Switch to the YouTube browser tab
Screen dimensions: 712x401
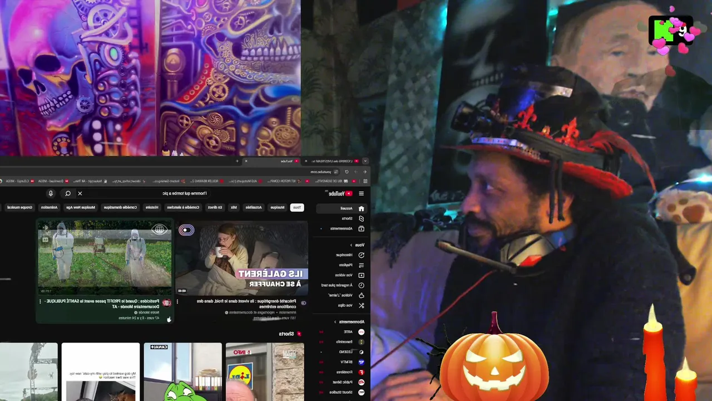coord(273,161)
